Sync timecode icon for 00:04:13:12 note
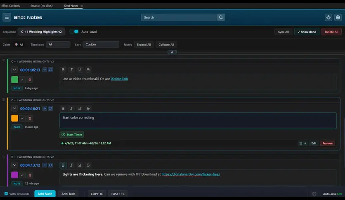This screenshot has width=345, height=200. coord(50,165)
